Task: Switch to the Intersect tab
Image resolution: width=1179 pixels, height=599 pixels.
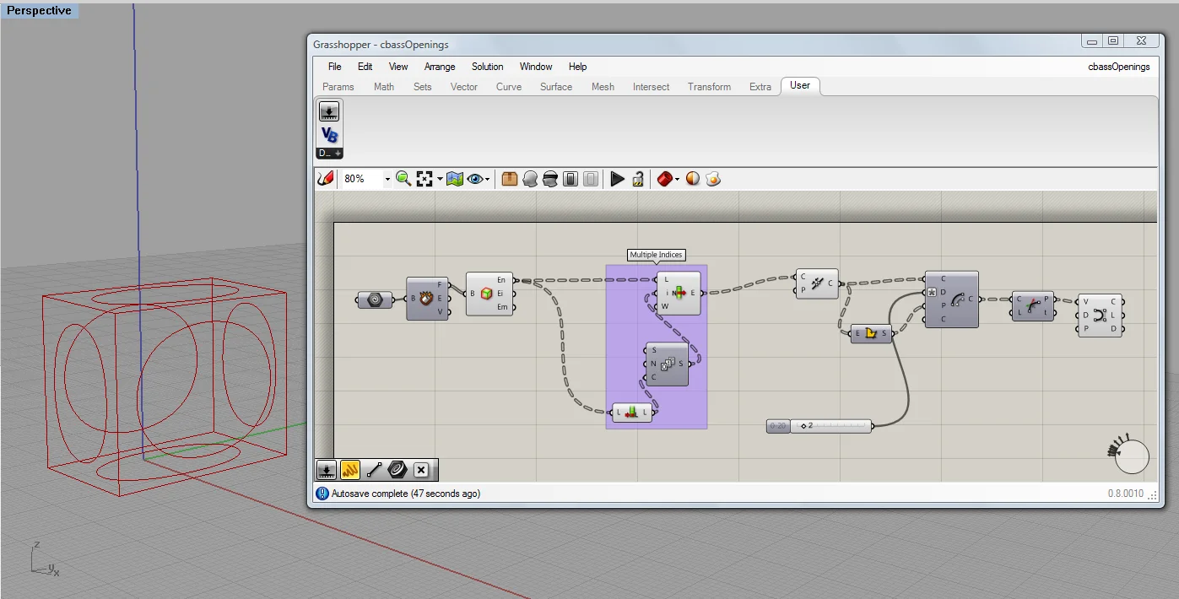Action: tap(652, 87)
